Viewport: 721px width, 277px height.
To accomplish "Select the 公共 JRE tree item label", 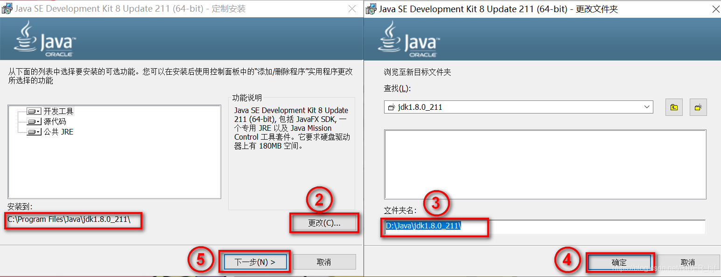I will pos(59,132).
